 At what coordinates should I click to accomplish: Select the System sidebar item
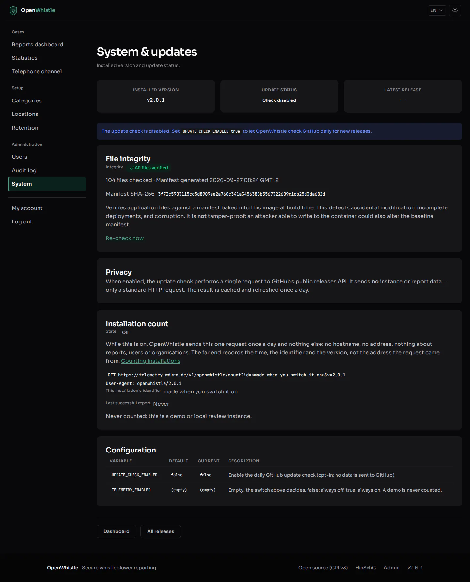coord(47,184)
